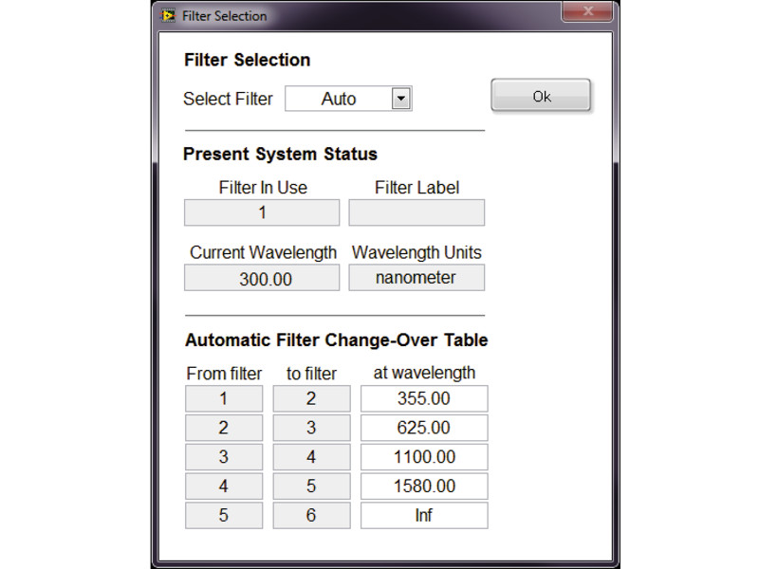This screenshot has width=759, height=569.
Task: Close the Filter Selection window
Action: (586, 12)
